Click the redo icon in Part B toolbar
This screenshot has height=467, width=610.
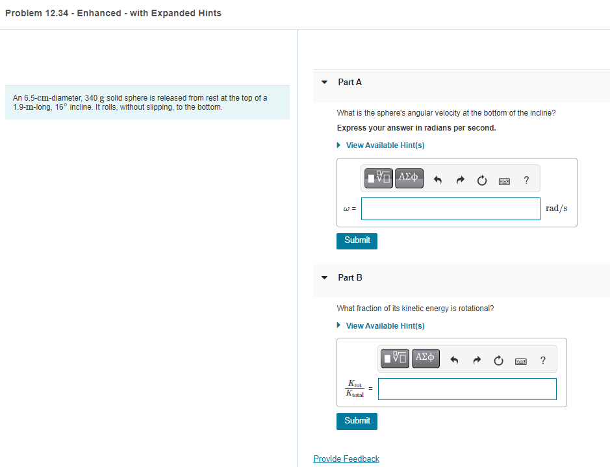(x=476, y=360)
